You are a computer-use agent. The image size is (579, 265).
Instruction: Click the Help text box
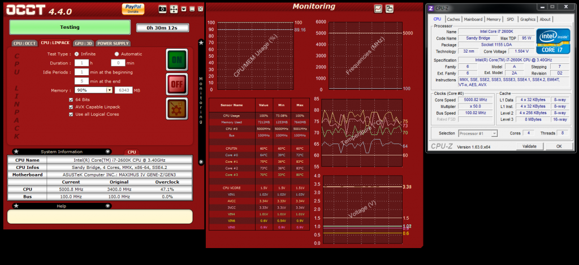click(x=100, y=216)
